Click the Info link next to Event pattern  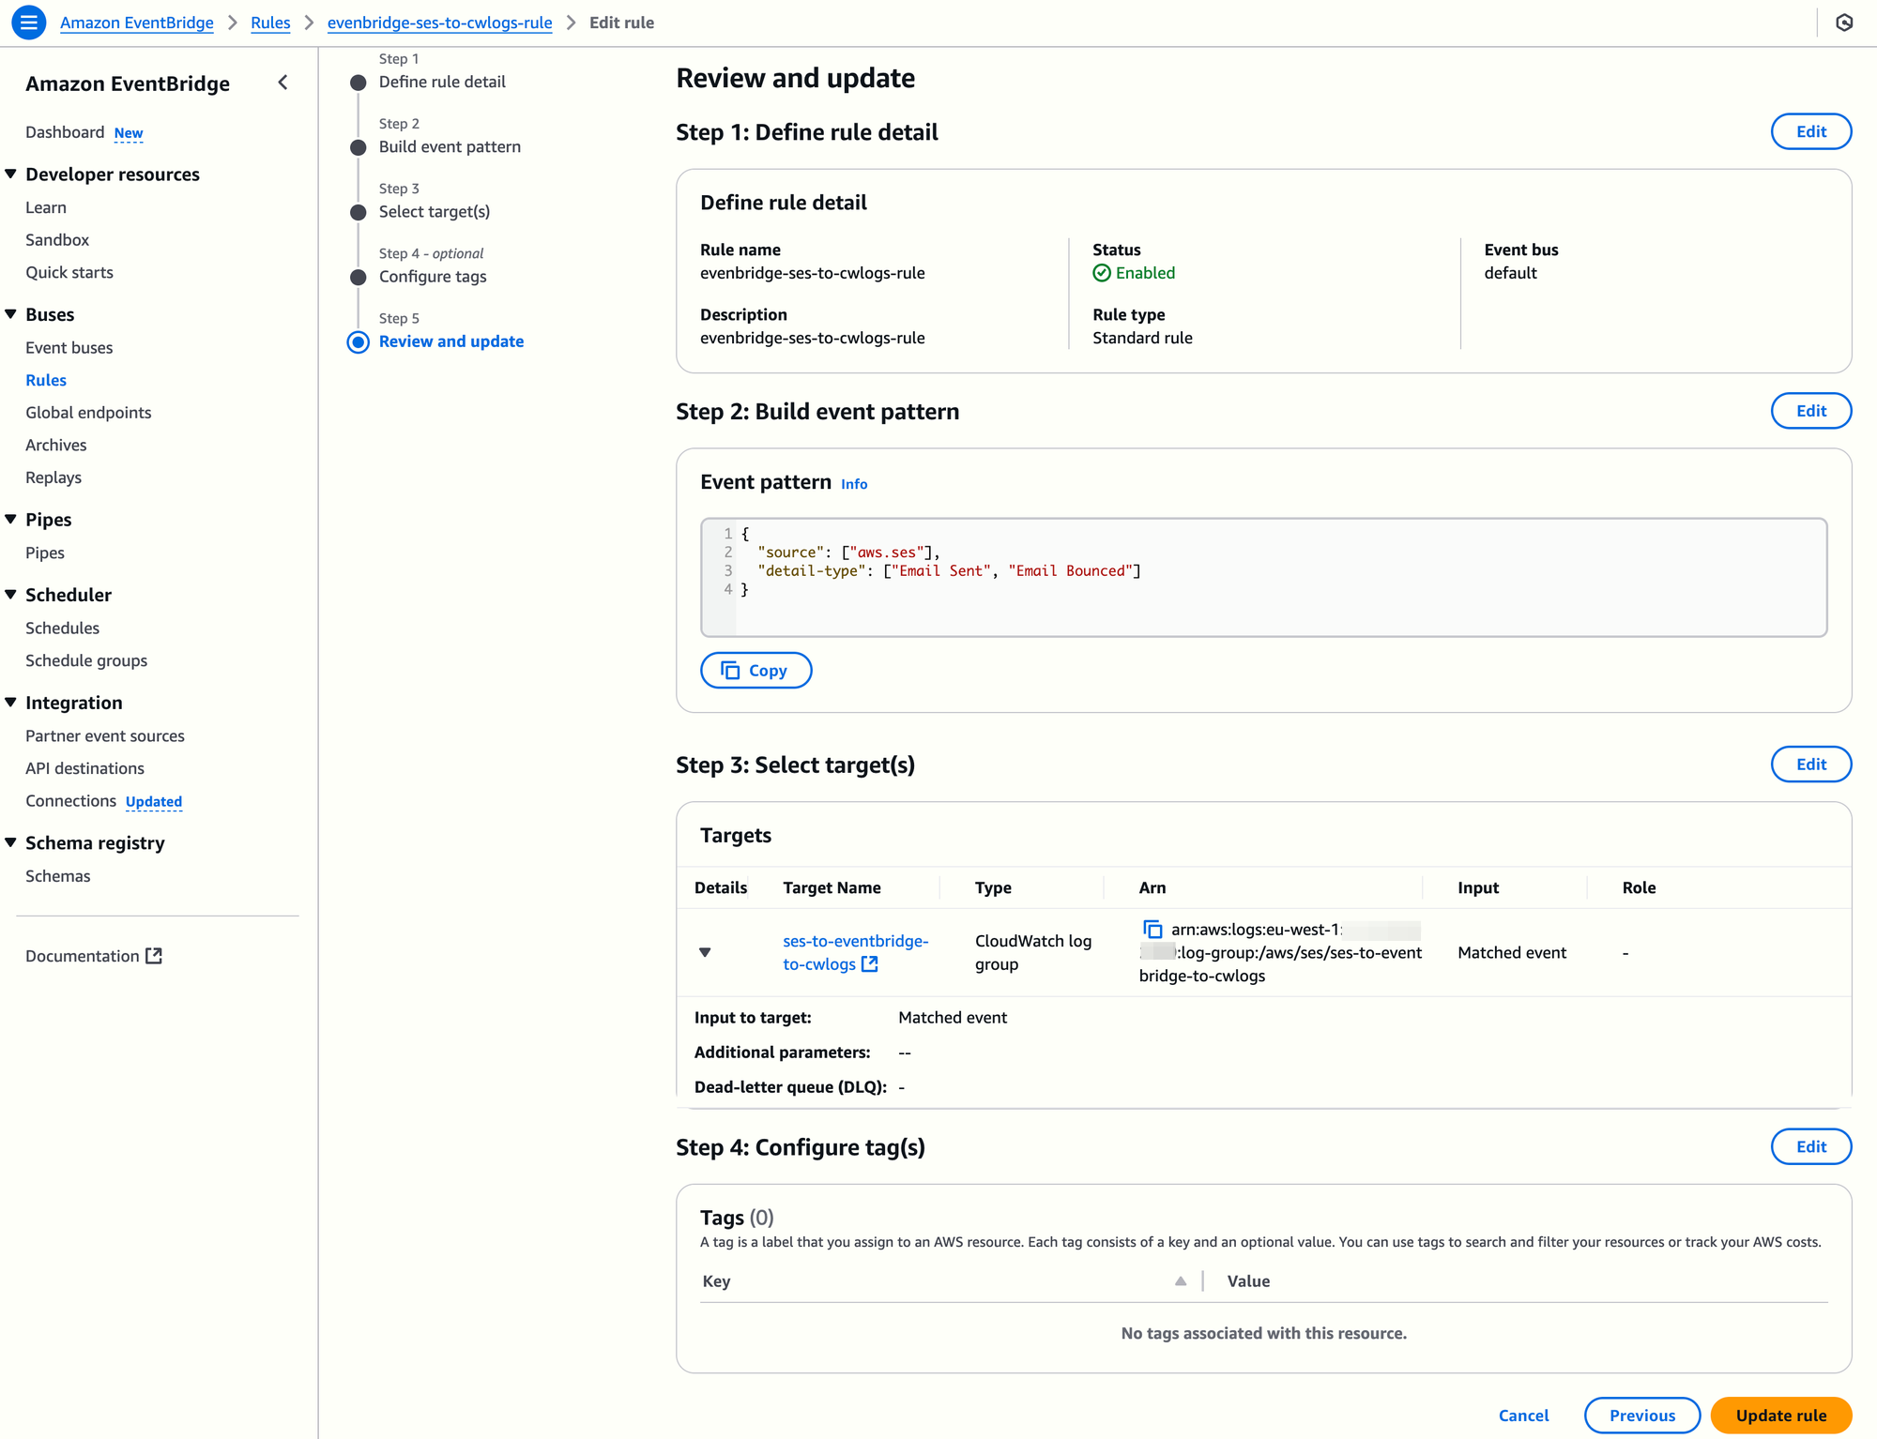pyautogui.click(x=853, y=484)
